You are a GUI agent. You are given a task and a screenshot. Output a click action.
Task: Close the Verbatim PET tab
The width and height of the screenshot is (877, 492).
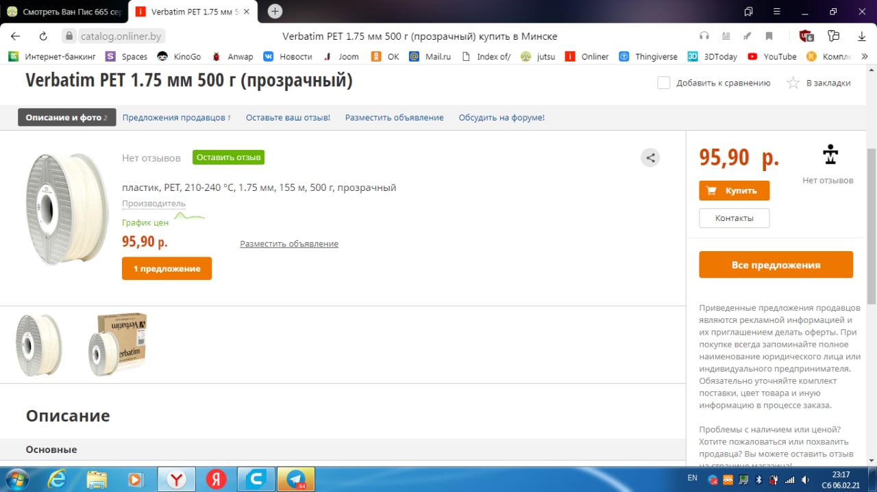tap(247, 12)
